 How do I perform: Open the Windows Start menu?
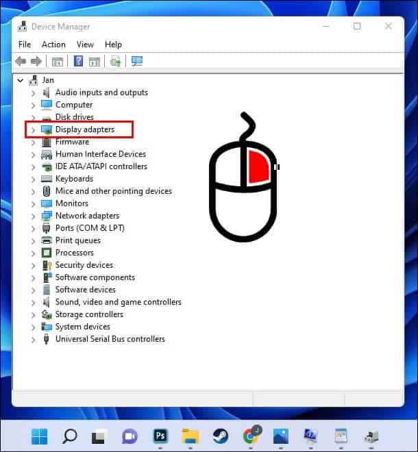(x=39, y=436)
